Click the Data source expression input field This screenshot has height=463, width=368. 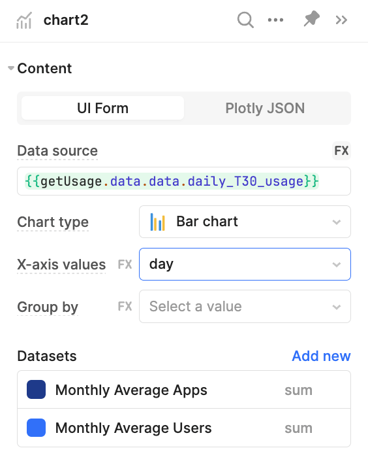pyautogui.click(x=184, y=181)
